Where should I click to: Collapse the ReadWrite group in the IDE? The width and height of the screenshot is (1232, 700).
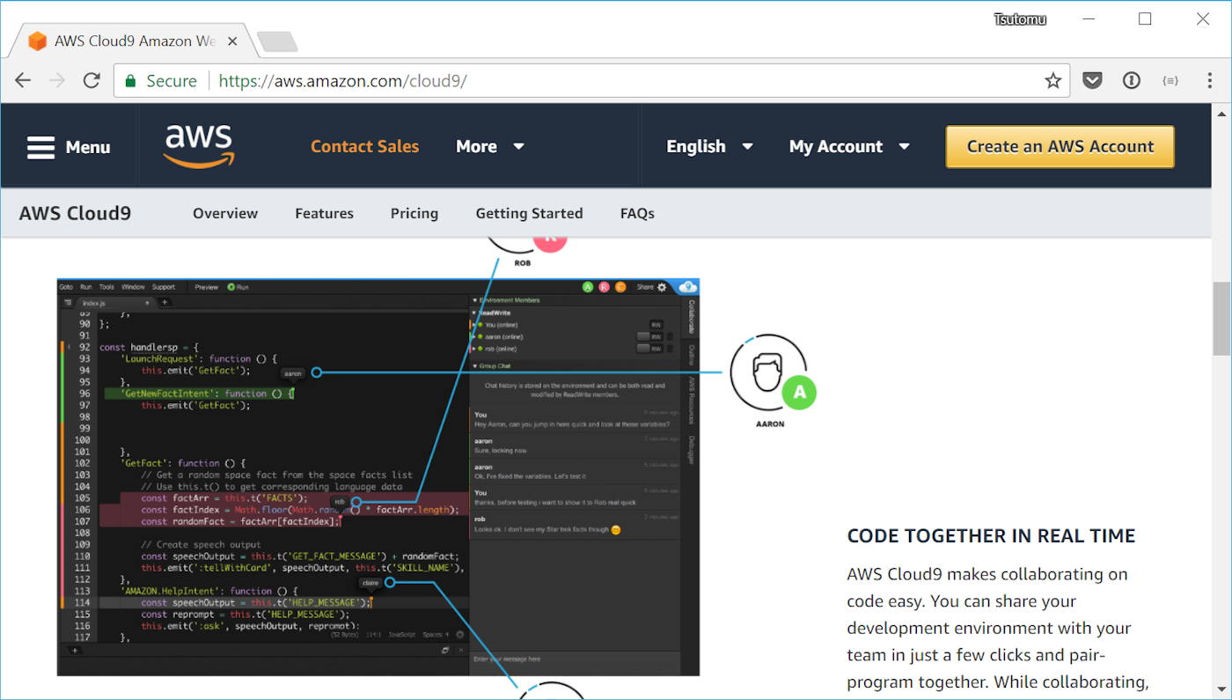click(x=474, y=313)
